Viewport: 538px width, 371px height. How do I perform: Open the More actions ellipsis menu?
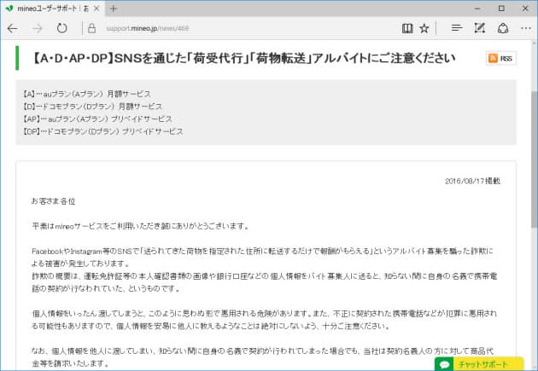point(526,28)
